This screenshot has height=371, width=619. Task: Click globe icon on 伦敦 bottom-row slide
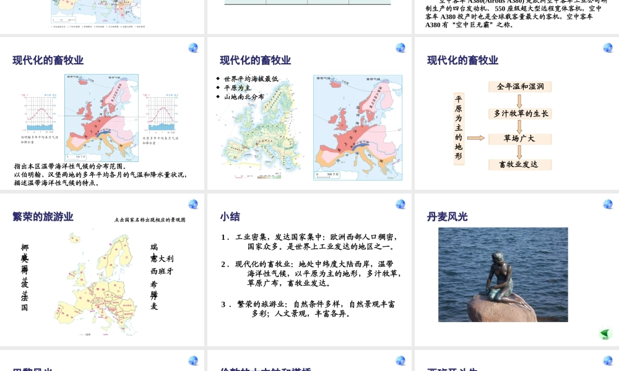coord(400,360)
